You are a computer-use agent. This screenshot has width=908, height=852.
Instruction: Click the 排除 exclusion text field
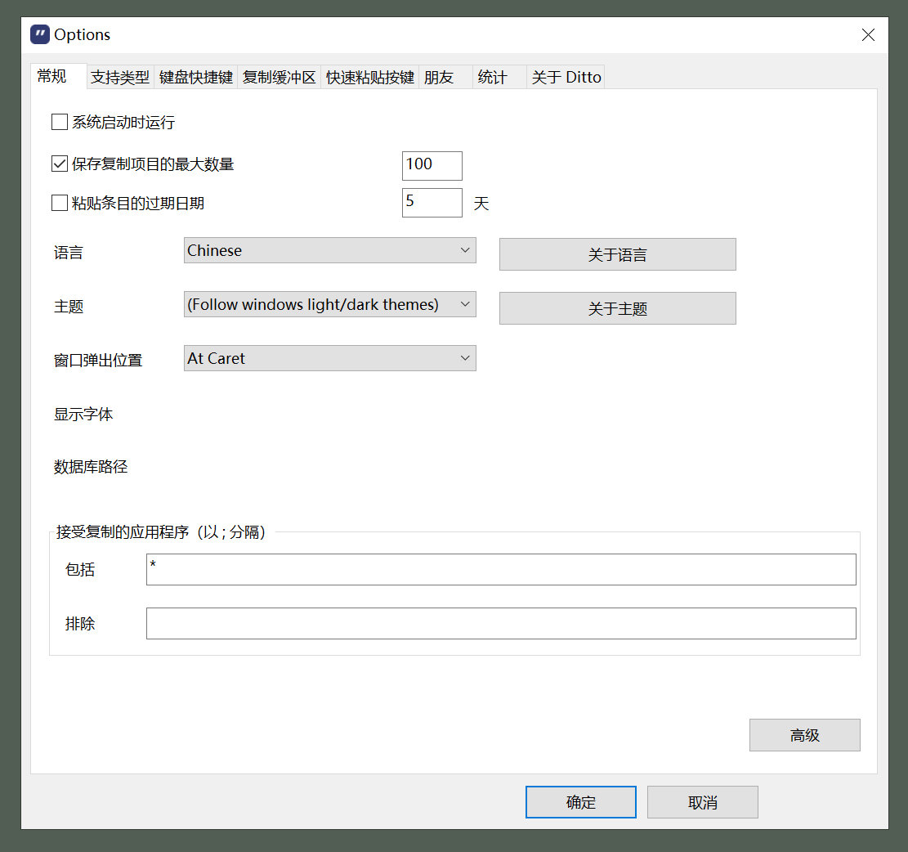pos(501,623)
